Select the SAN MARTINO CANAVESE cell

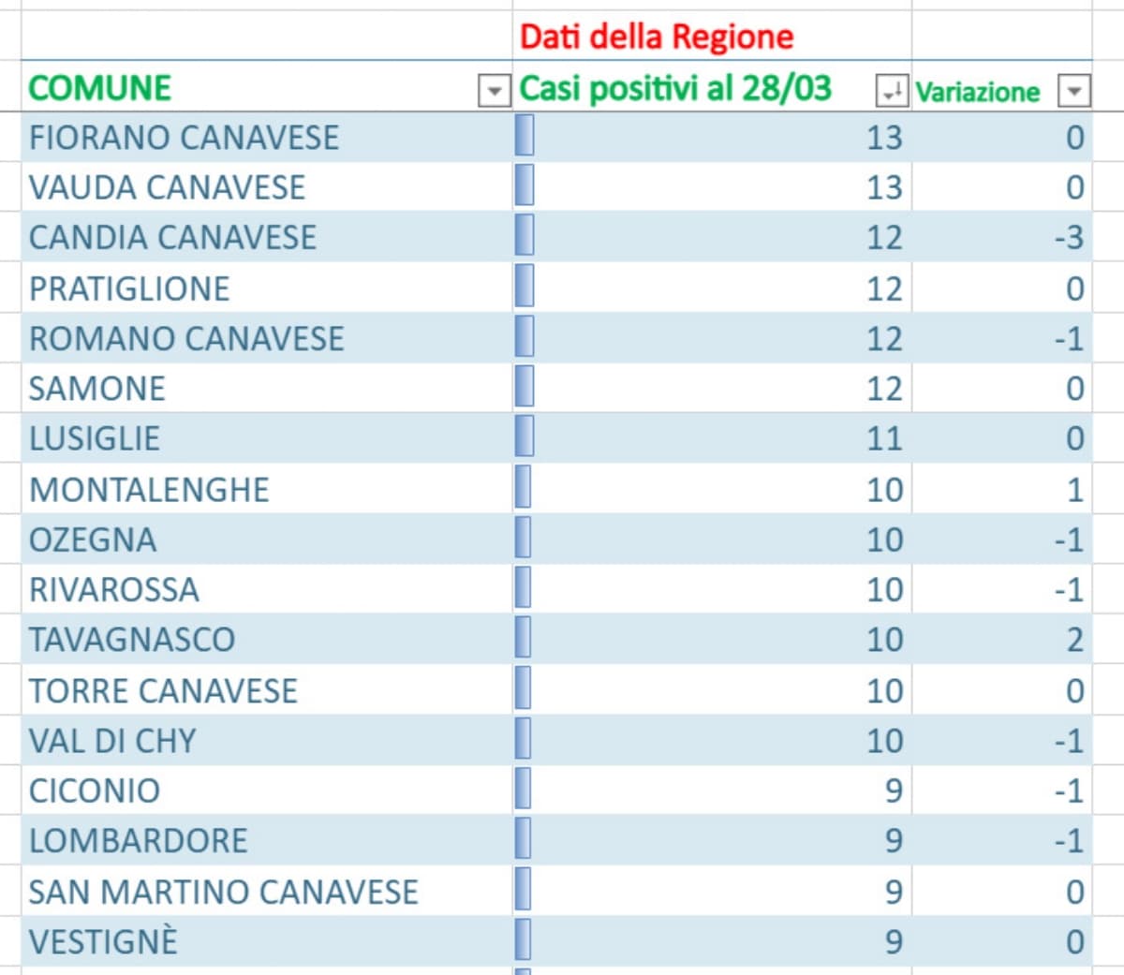coord(223,892)
